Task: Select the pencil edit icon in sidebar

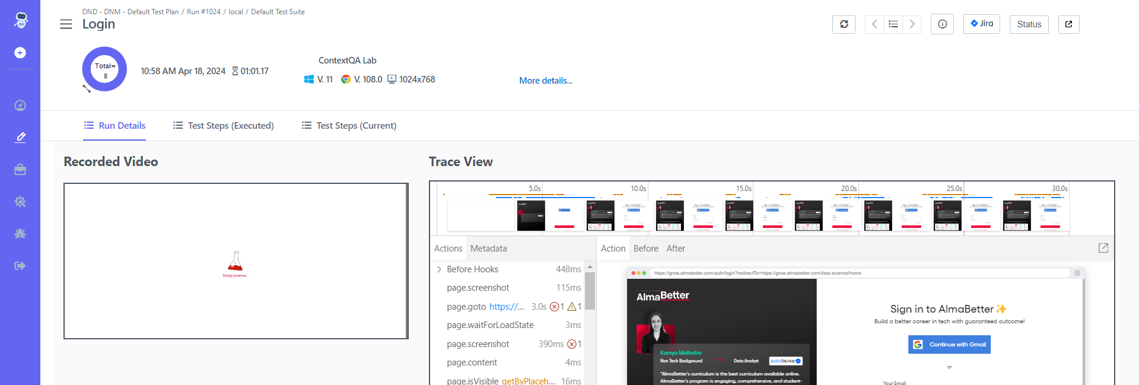Action: [20, 137]
